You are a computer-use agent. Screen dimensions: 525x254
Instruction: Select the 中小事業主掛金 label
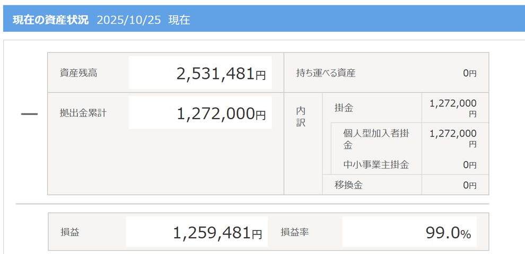click(375, 165)
